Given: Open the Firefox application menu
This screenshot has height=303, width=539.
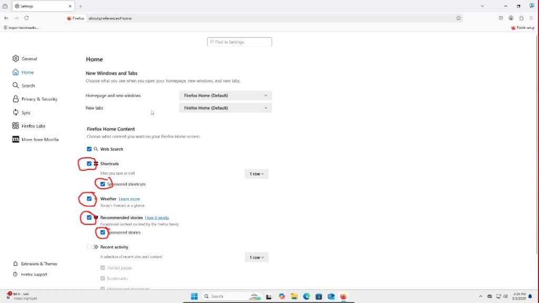Looking at the screenshot, I should (531, 18).
